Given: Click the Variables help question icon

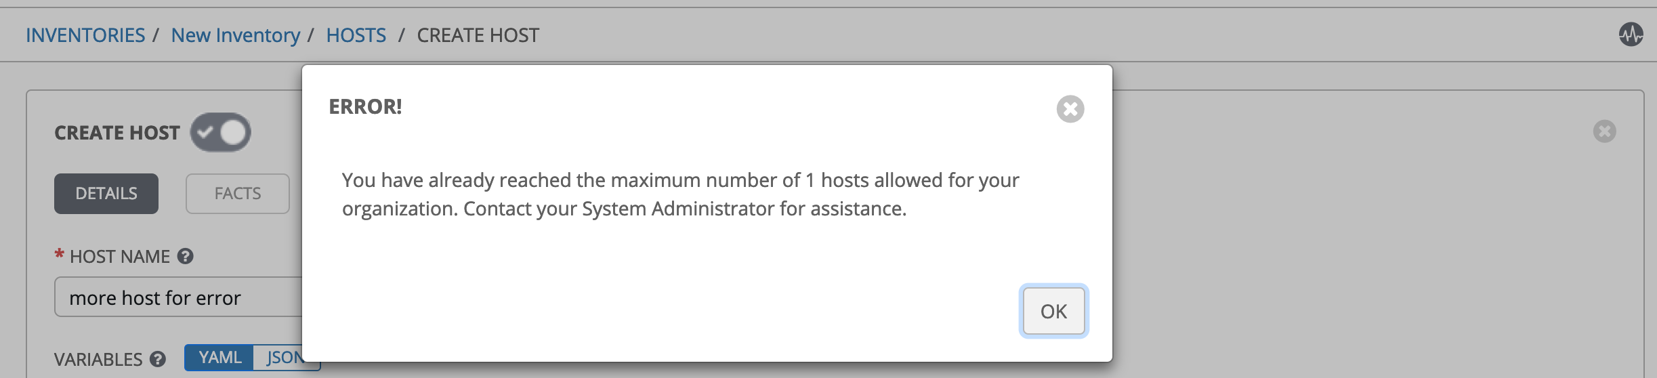Looking at the screenshot, I should pyautogui.click(x=158, y=359).
